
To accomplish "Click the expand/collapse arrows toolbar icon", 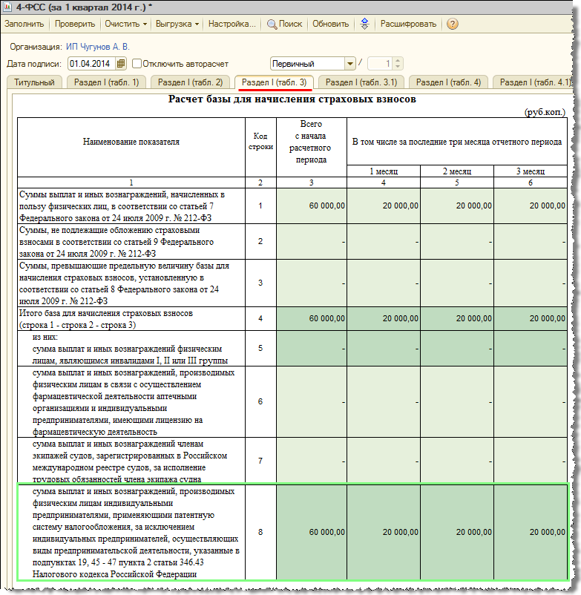I will click(364, 24).
